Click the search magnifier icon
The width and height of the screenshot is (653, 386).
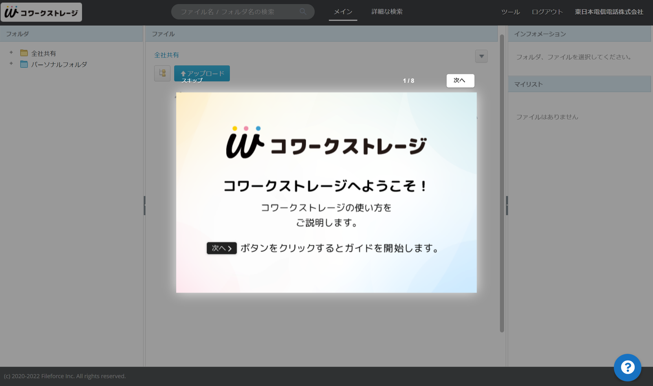coord(303,12)
